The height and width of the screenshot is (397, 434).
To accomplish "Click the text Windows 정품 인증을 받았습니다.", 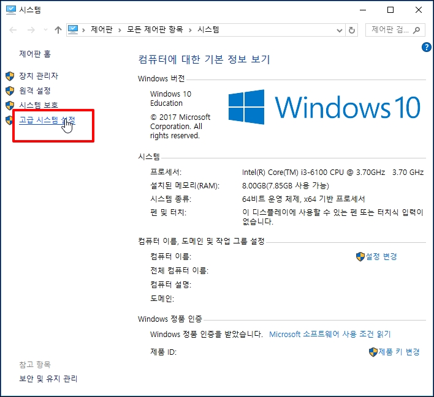I will [206, 334].
